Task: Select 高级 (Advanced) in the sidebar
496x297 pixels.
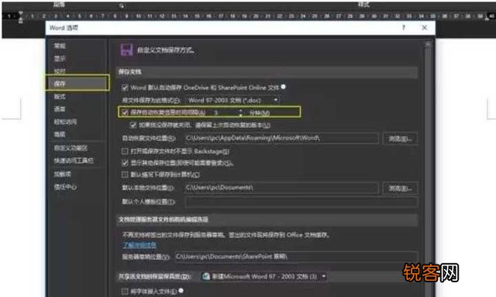Action: click(x=60, y=135)
